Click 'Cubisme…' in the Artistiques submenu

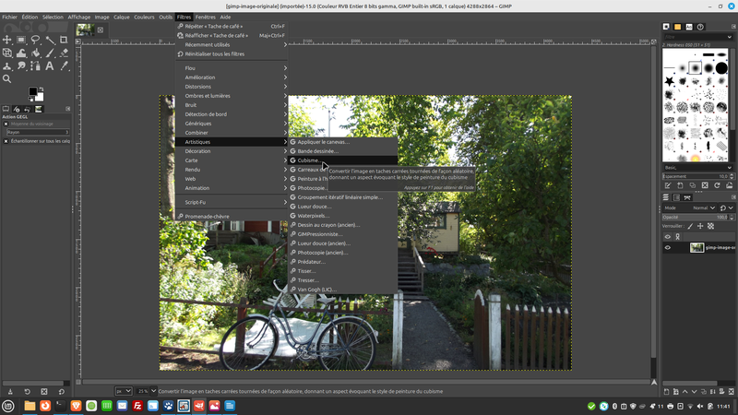(x=309, y=160)
